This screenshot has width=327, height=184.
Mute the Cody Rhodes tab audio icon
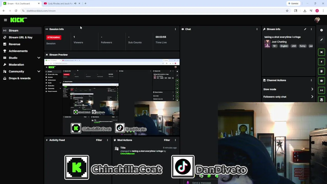pyautogui.click(x=75, y=4)
